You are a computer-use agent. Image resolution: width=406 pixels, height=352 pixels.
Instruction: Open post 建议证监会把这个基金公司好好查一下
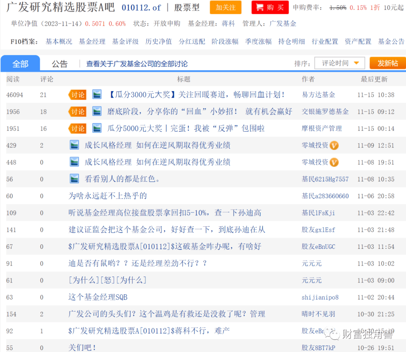[x=167, y=230]
